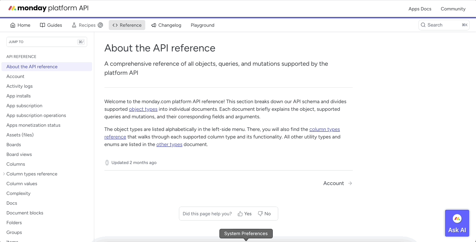The image size is (476, 242).
Task: Open the Recipes tab
Action: click(x=87, y=25)
